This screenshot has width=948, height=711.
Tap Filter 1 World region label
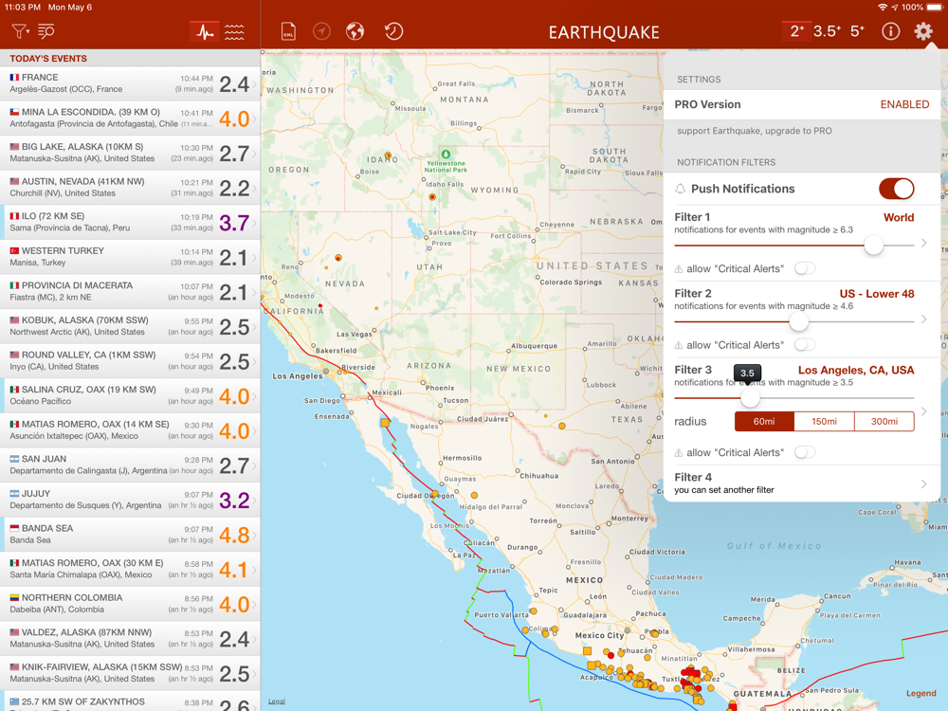899,218
